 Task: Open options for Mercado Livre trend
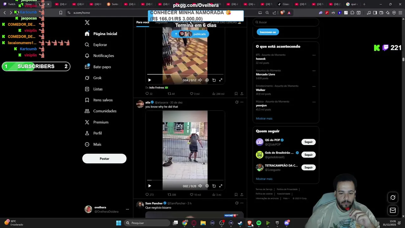(x=314, y=71)
